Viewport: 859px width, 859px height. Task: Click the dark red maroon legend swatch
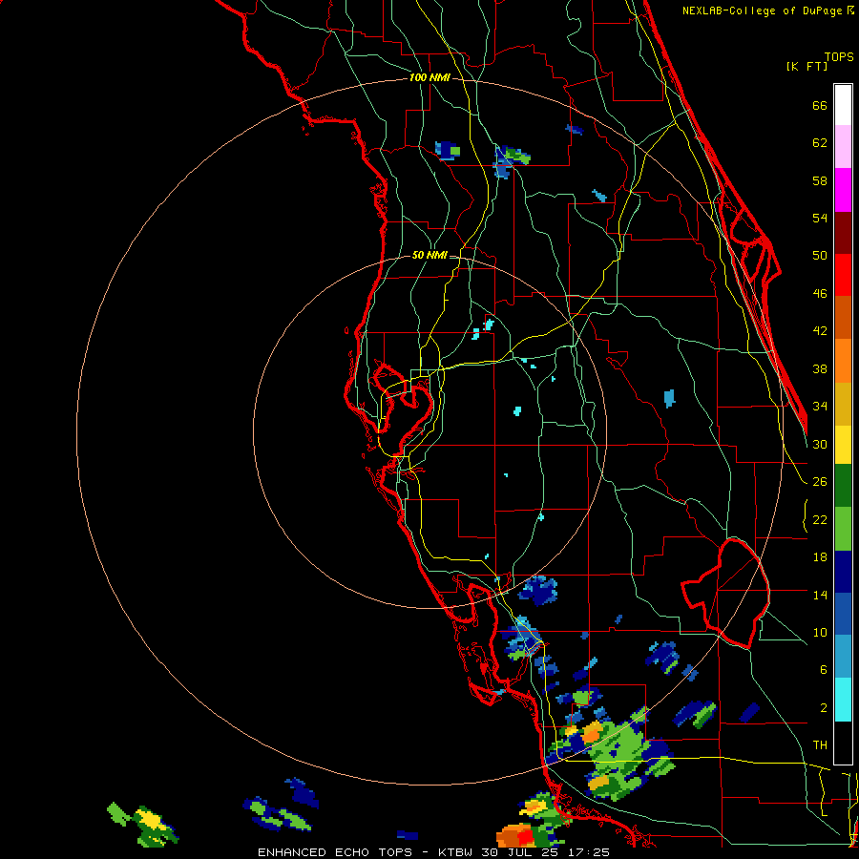[843, 233]
